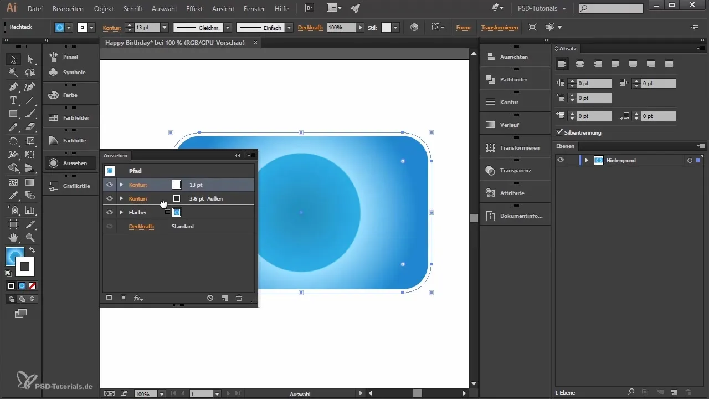Image resolution: width=709 pixels, height=399 pixels.
Task: Click the None color button in toolbox
Action: 33,286
